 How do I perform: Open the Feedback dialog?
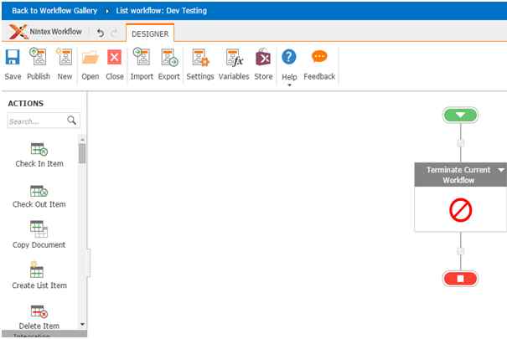319,64
